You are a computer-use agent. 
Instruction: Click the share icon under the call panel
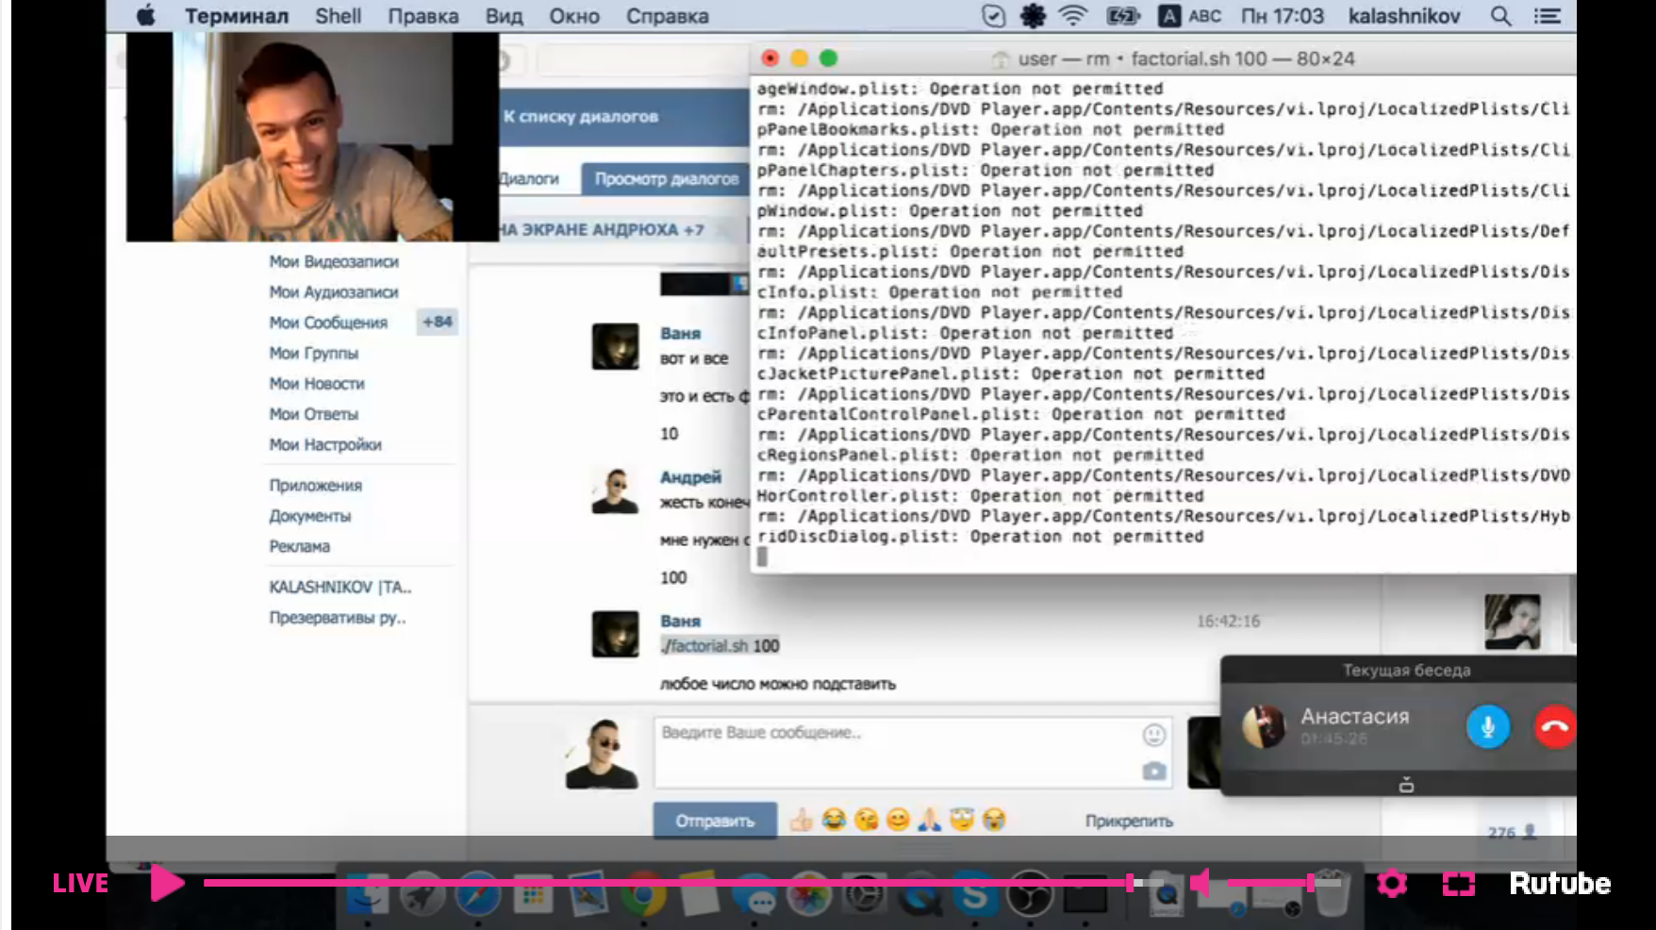1406,785
